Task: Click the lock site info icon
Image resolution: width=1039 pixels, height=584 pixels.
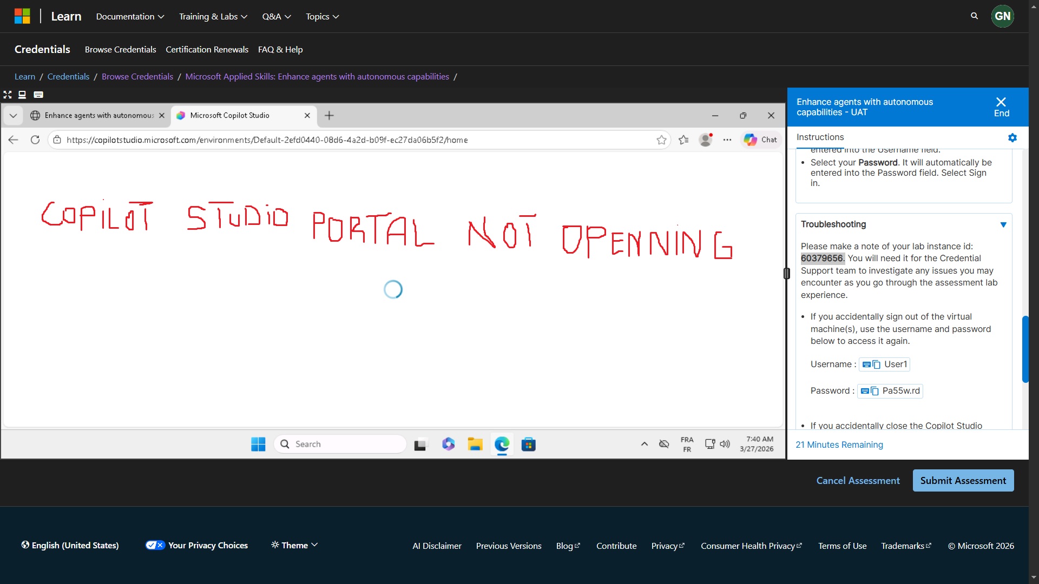Action: (x=57, y=140)
